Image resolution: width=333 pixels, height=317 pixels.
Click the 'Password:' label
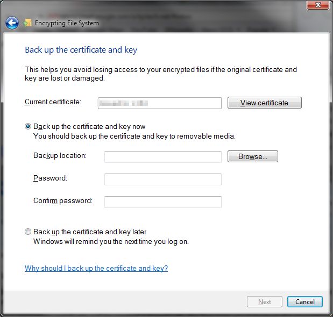(50, 178)
